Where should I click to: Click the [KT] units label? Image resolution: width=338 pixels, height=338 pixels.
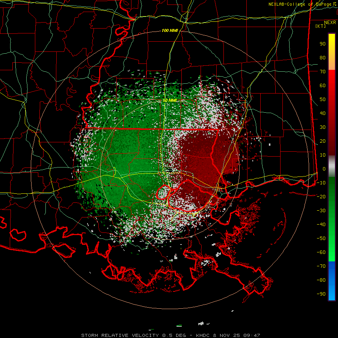[321, 26]
